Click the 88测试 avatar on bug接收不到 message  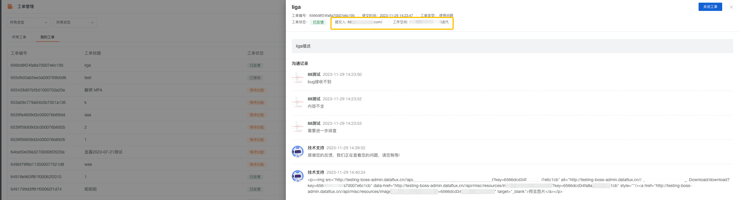pos(297,78)
